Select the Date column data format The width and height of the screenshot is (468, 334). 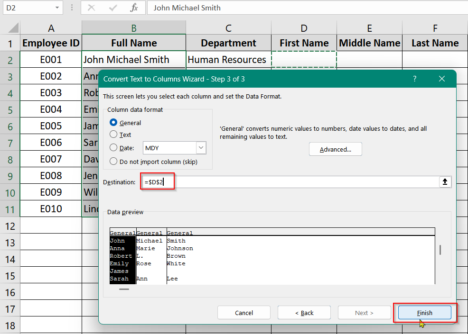113,148
